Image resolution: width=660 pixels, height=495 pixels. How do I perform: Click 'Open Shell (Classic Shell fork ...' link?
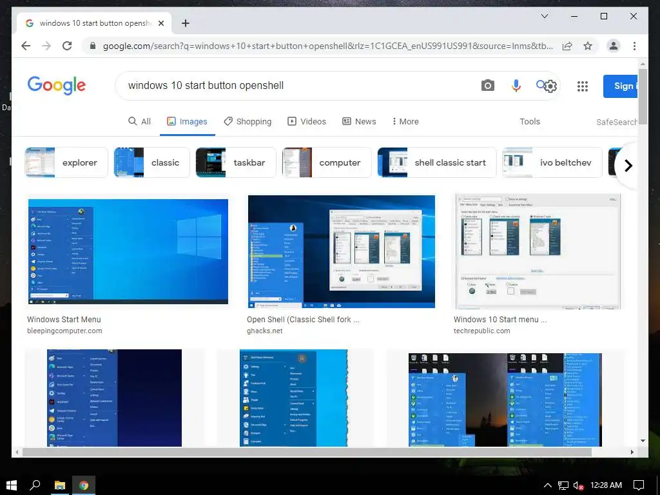click(303, 320)
